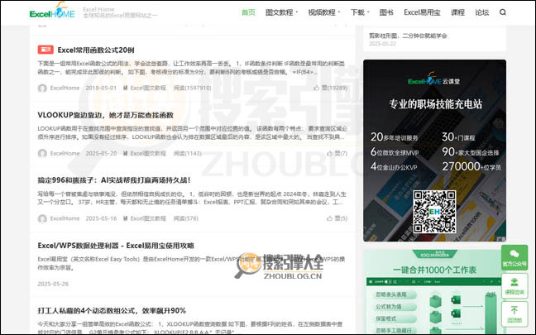Click the read count 阅读(1597910)

[192, 88]
